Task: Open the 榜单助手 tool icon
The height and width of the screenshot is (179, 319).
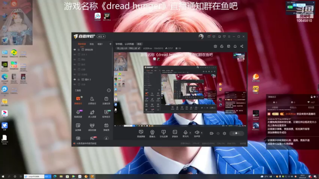Action: coord(106,114)
